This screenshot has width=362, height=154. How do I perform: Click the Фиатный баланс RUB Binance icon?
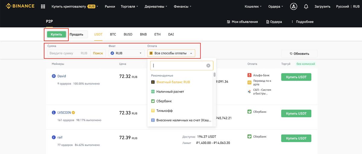click(x=153, y=82)
